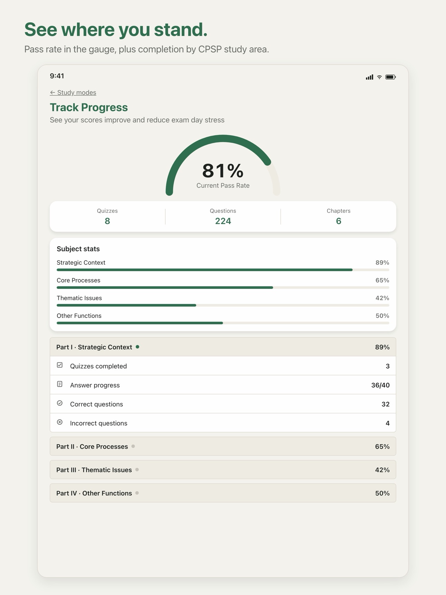
Task: Click the Incorrect questions cross icon
Action: (x=60, y=422)
